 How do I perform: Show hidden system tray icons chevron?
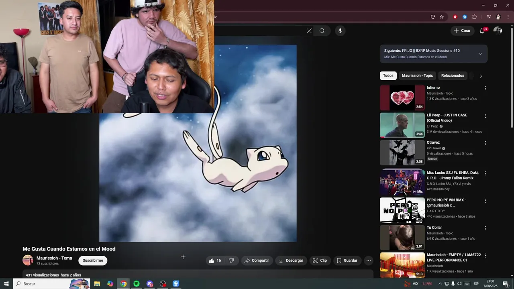point(440,284)
